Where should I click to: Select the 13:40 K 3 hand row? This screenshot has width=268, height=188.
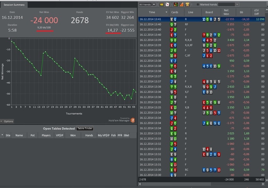pyautogui.click(x=202, y=35)
